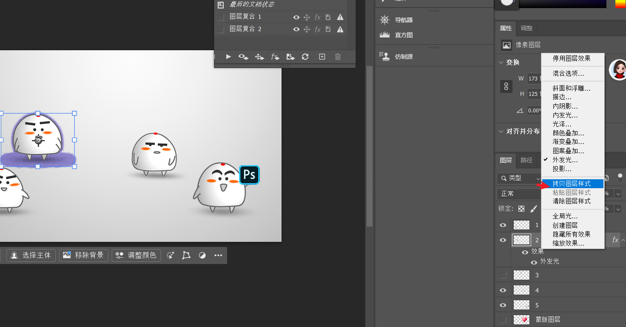Collapse the 变换 transform section
This screenshot has height=327, width=626.
coord(501,62)
